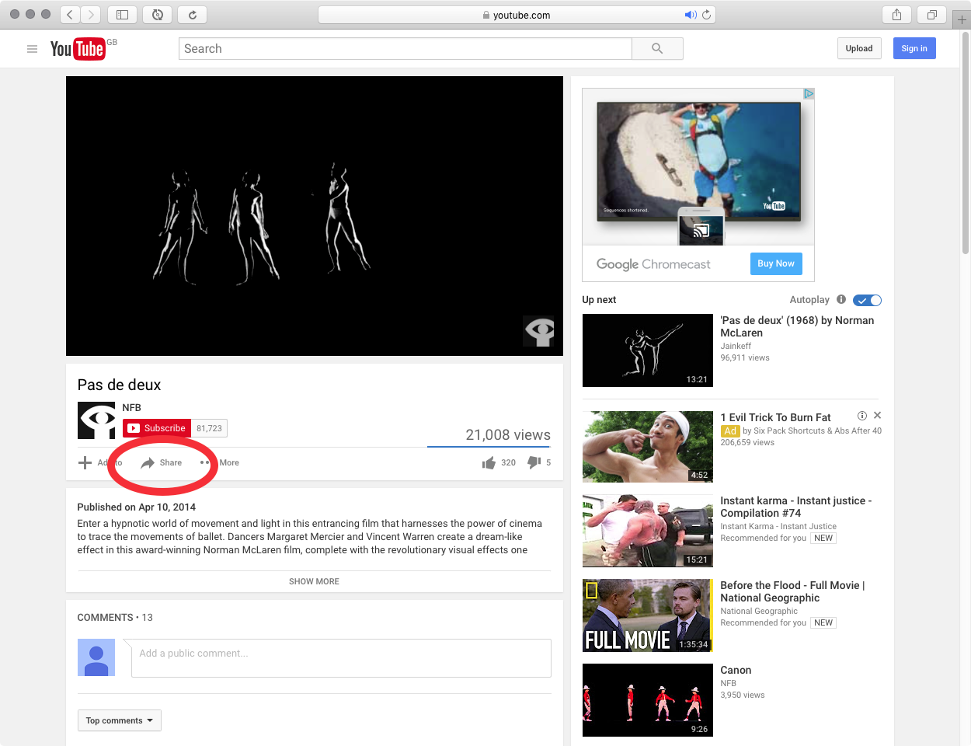
Task: Open the NFB channel avatar below the title
Action: [96, 420]
